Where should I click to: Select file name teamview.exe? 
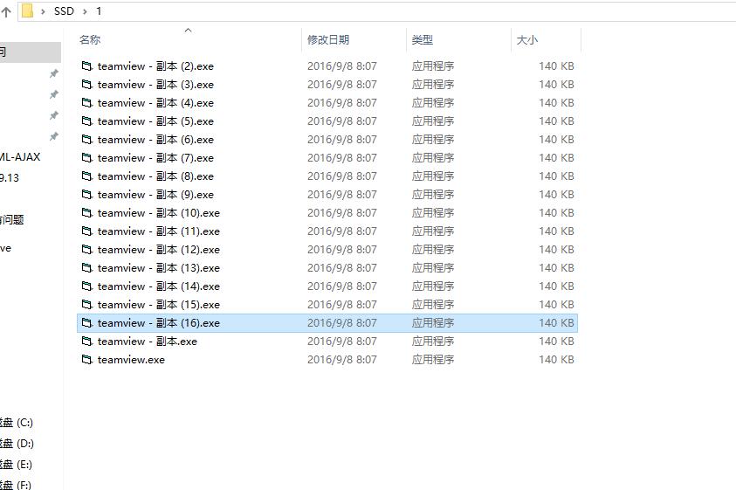click(131, 359)
